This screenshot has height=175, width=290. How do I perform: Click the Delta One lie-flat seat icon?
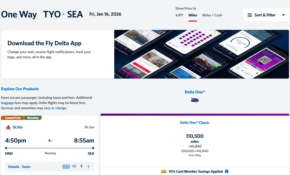pos(195,100)
